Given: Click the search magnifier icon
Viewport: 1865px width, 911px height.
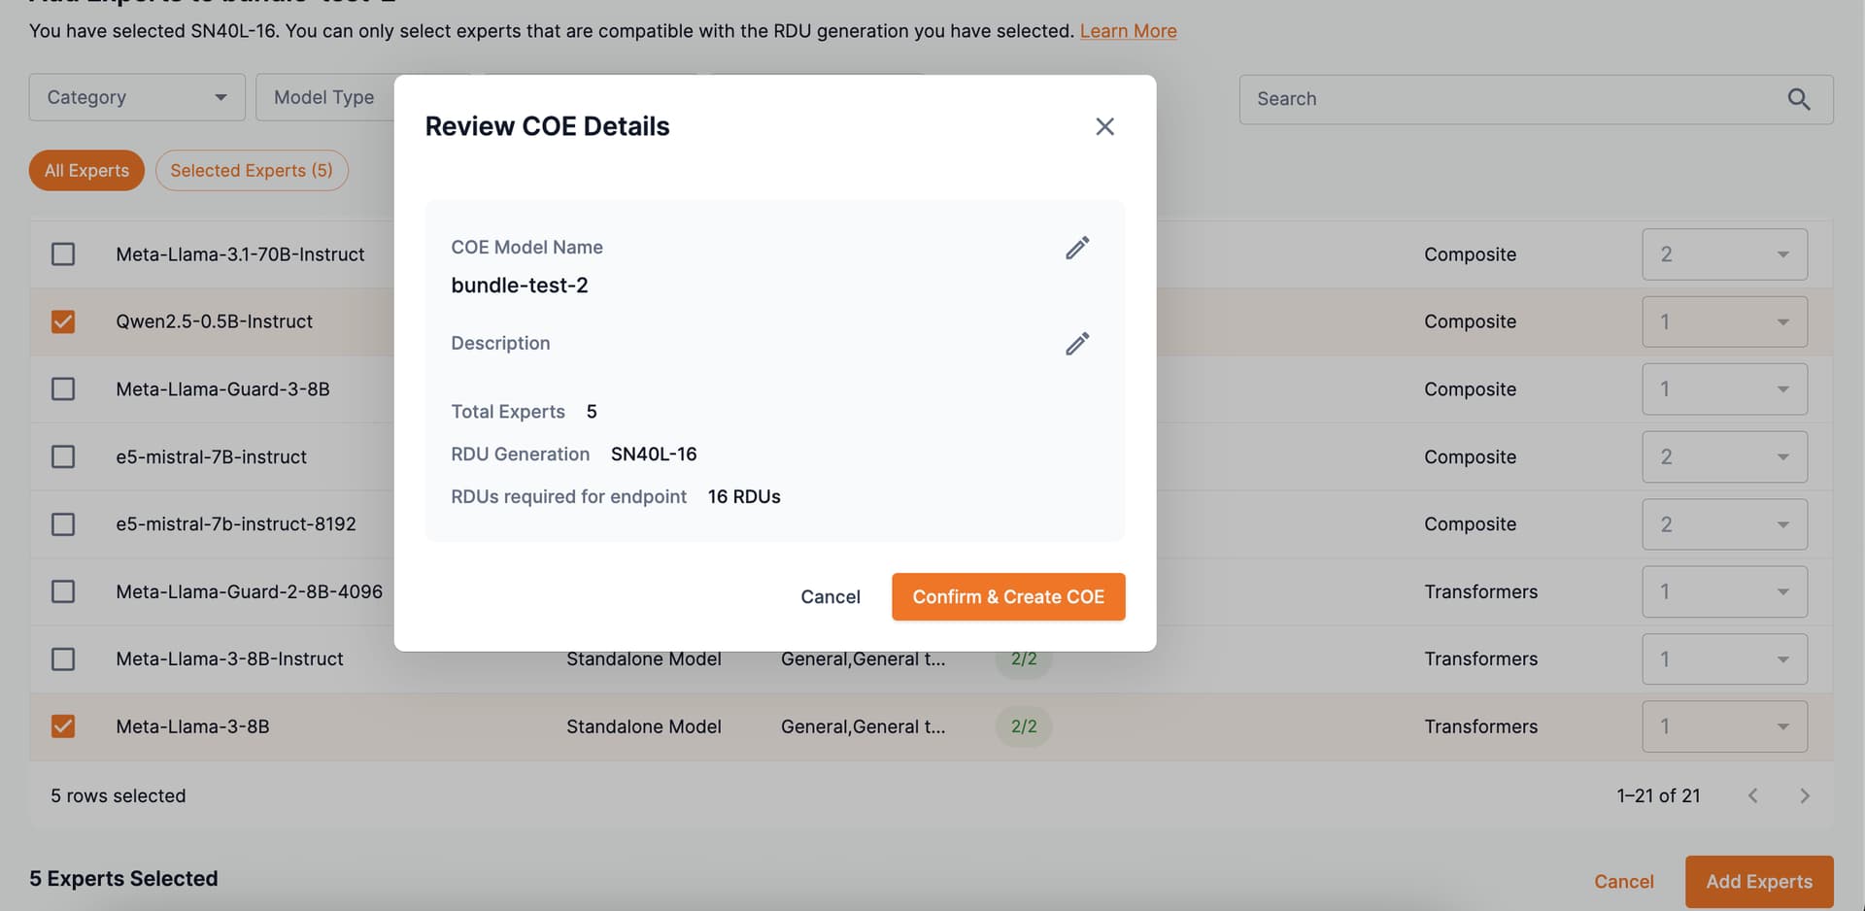Looking at the screenshot, I should 1798,99.
